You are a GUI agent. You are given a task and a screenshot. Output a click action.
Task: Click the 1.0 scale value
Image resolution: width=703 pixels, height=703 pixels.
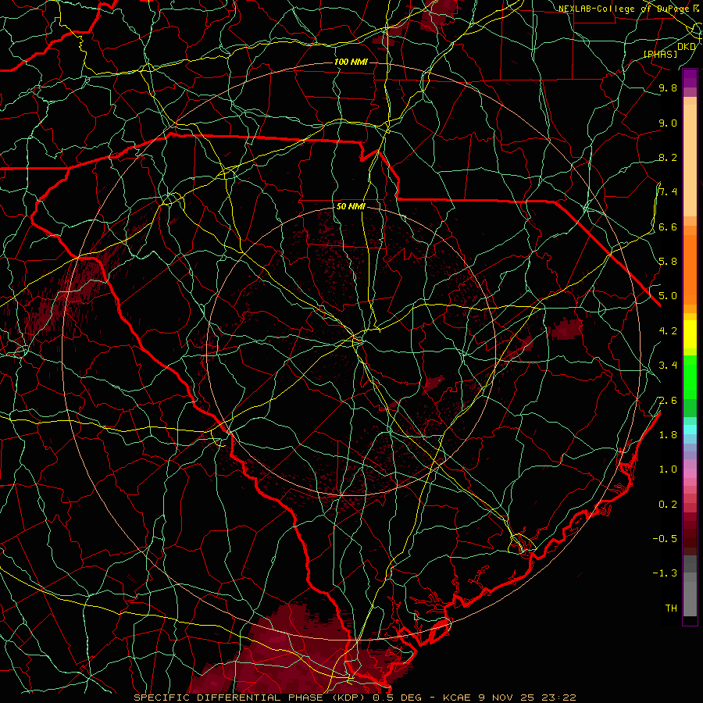[x=668, y=469]
